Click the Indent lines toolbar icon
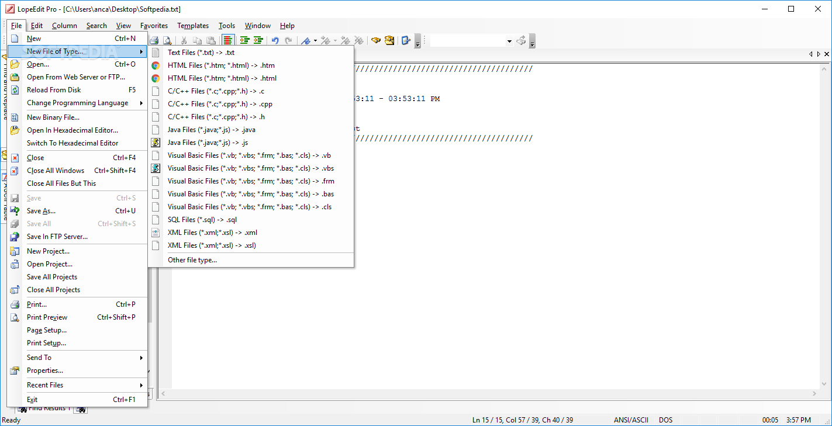The height and width of the screenshot is (426, 832). pyautogui.click(x=244, y=40)
